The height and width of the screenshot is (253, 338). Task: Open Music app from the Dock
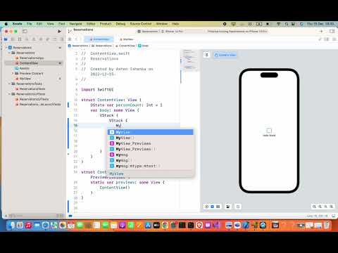[x=28, y=226]
